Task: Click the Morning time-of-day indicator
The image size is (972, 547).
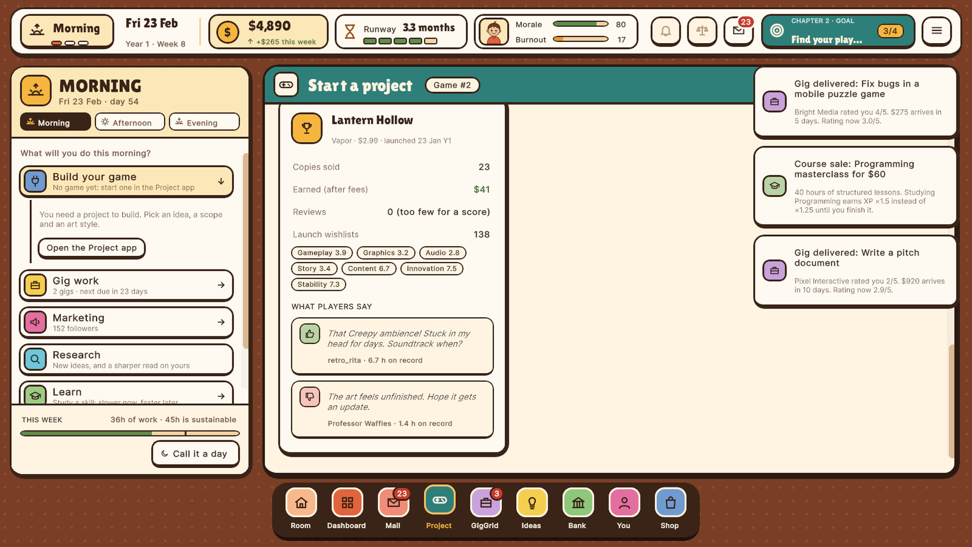Action: pos(67,31)
